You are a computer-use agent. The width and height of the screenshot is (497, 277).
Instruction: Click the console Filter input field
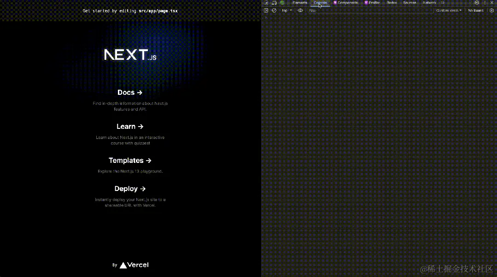370,11
